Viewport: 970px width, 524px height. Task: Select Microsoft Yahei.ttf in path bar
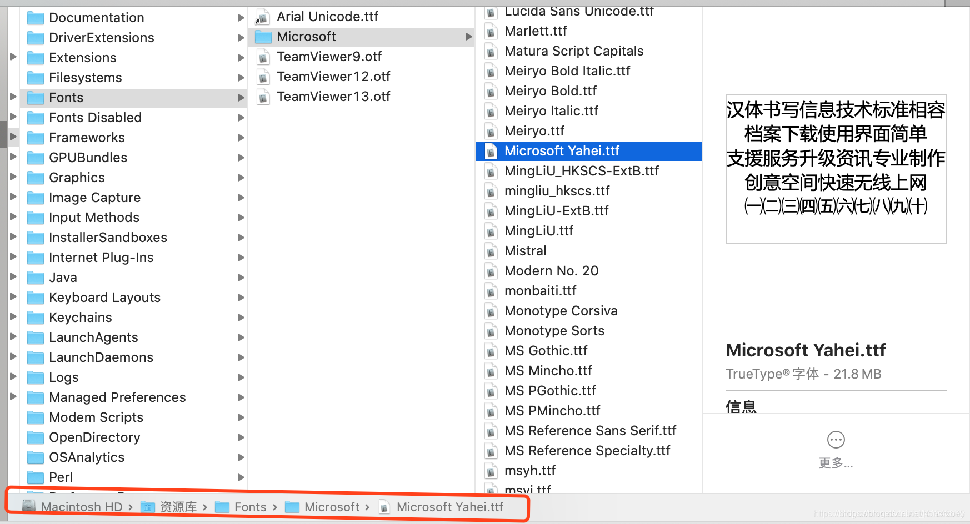click(450, 507)
